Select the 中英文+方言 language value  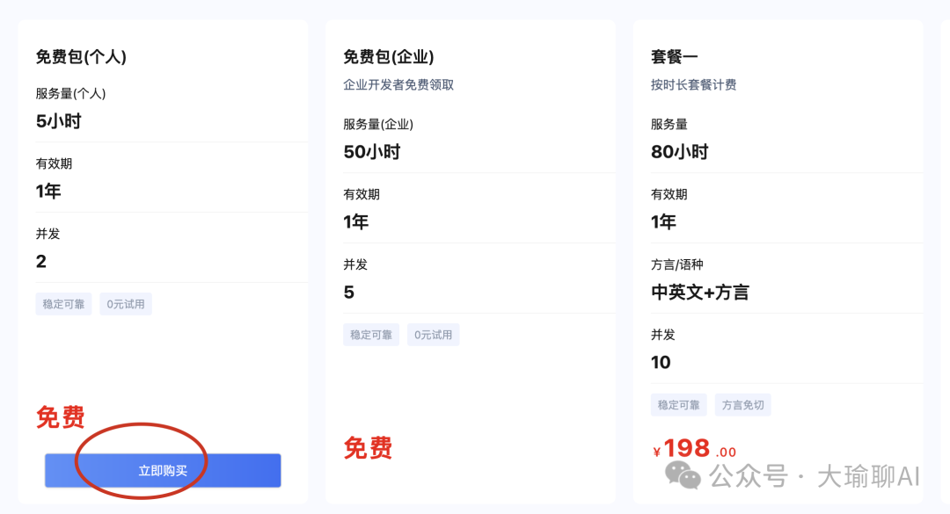pyautogui.click(x=699, y=292)
